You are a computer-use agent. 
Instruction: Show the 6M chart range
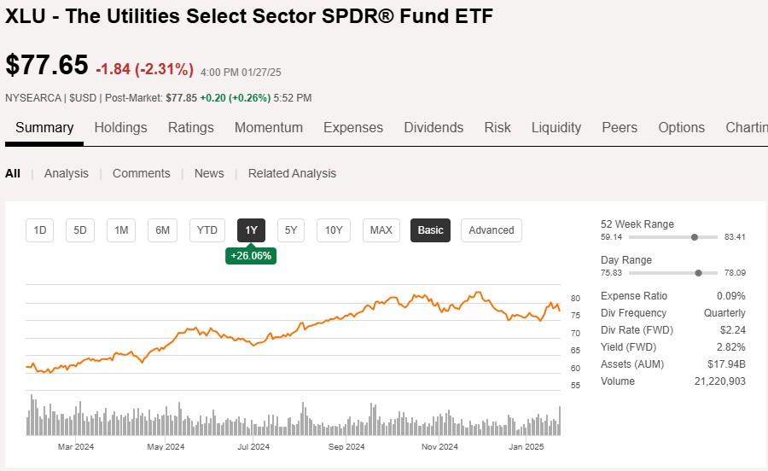(162, 230)
